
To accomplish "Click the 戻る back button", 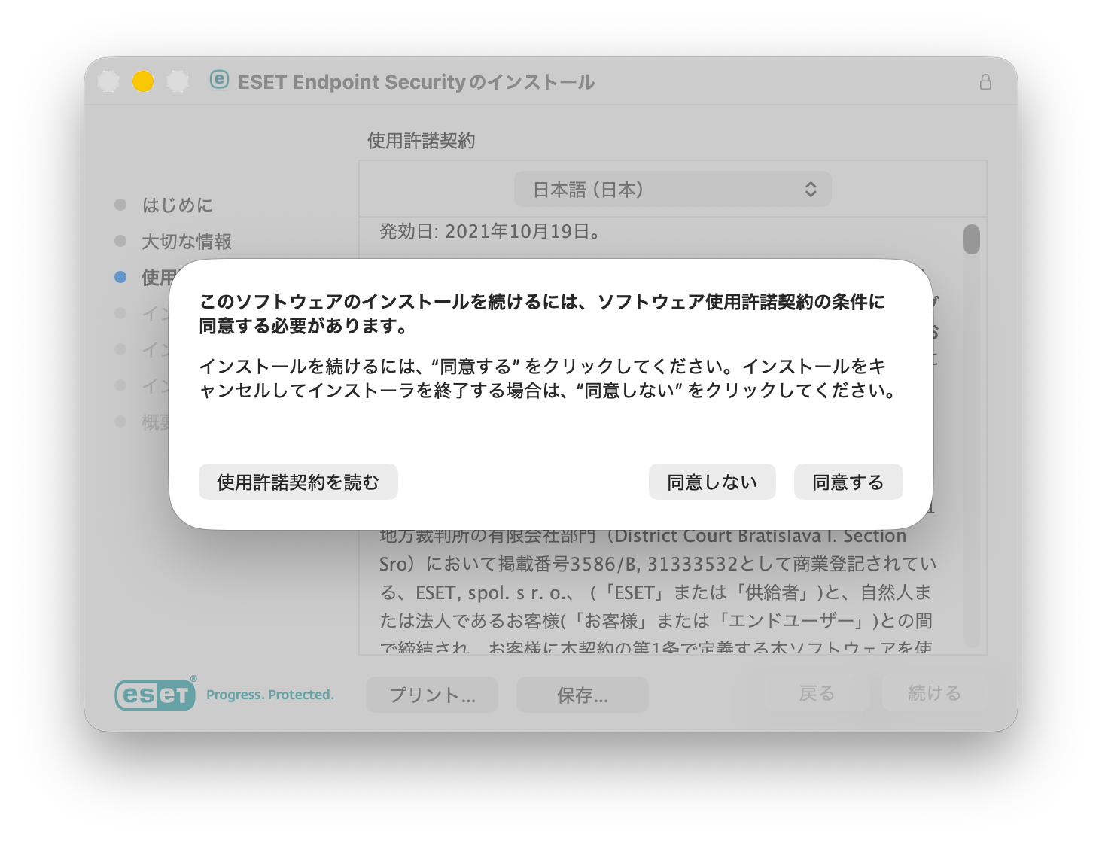I will pos(817,693).
